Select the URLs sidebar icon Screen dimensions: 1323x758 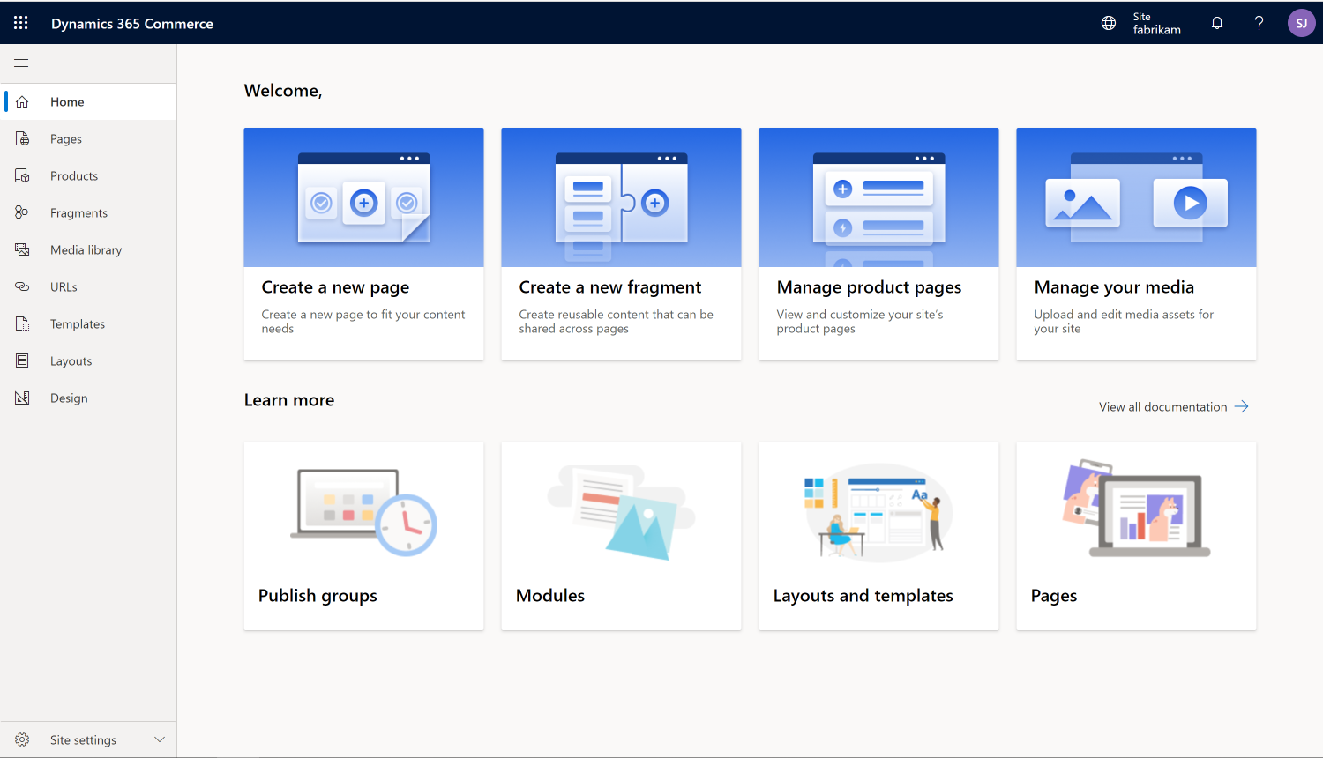pos(22,286)
